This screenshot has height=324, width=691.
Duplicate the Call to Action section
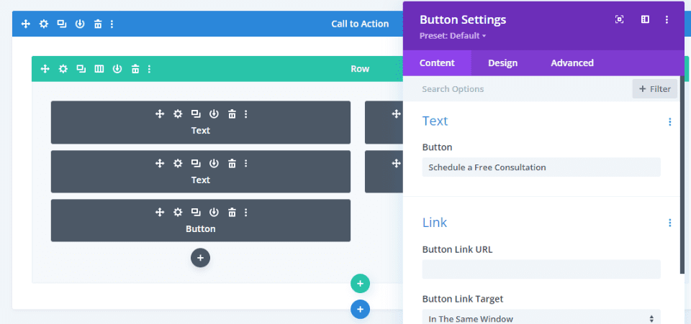pyautogui.click(x=62, y=24)
